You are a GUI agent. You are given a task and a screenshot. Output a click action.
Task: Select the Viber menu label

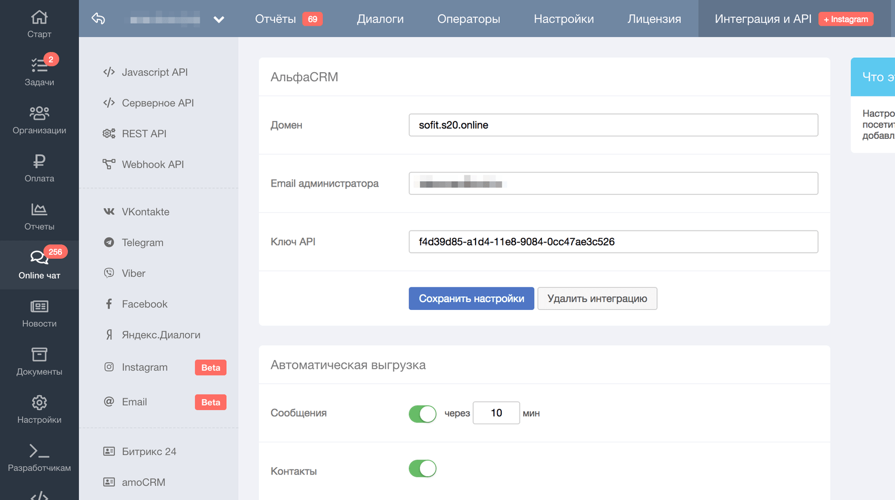[x=134, y=273]
